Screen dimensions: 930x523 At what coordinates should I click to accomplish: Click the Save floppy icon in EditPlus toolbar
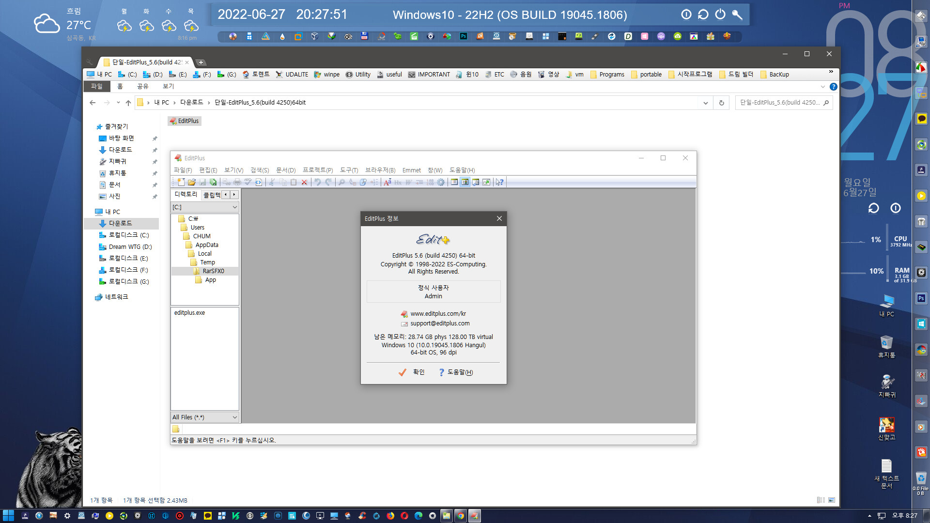(x=202, y=182)
